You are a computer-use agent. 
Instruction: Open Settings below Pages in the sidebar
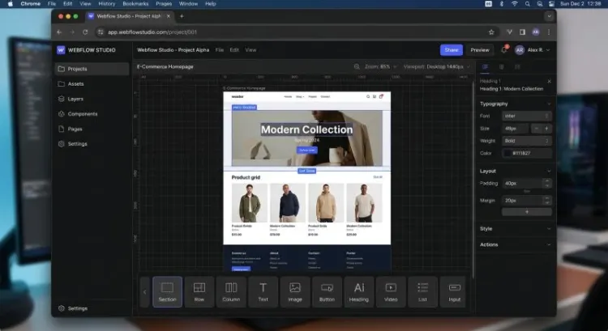pos(92,144)
